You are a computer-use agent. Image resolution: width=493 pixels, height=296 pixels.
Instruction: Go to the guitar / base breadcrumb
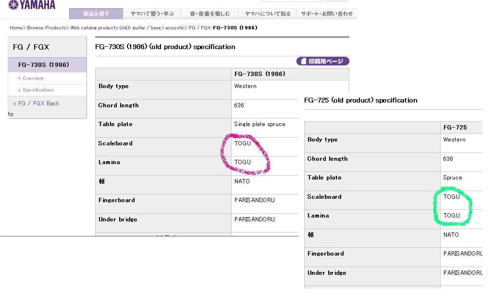(147, 28)
